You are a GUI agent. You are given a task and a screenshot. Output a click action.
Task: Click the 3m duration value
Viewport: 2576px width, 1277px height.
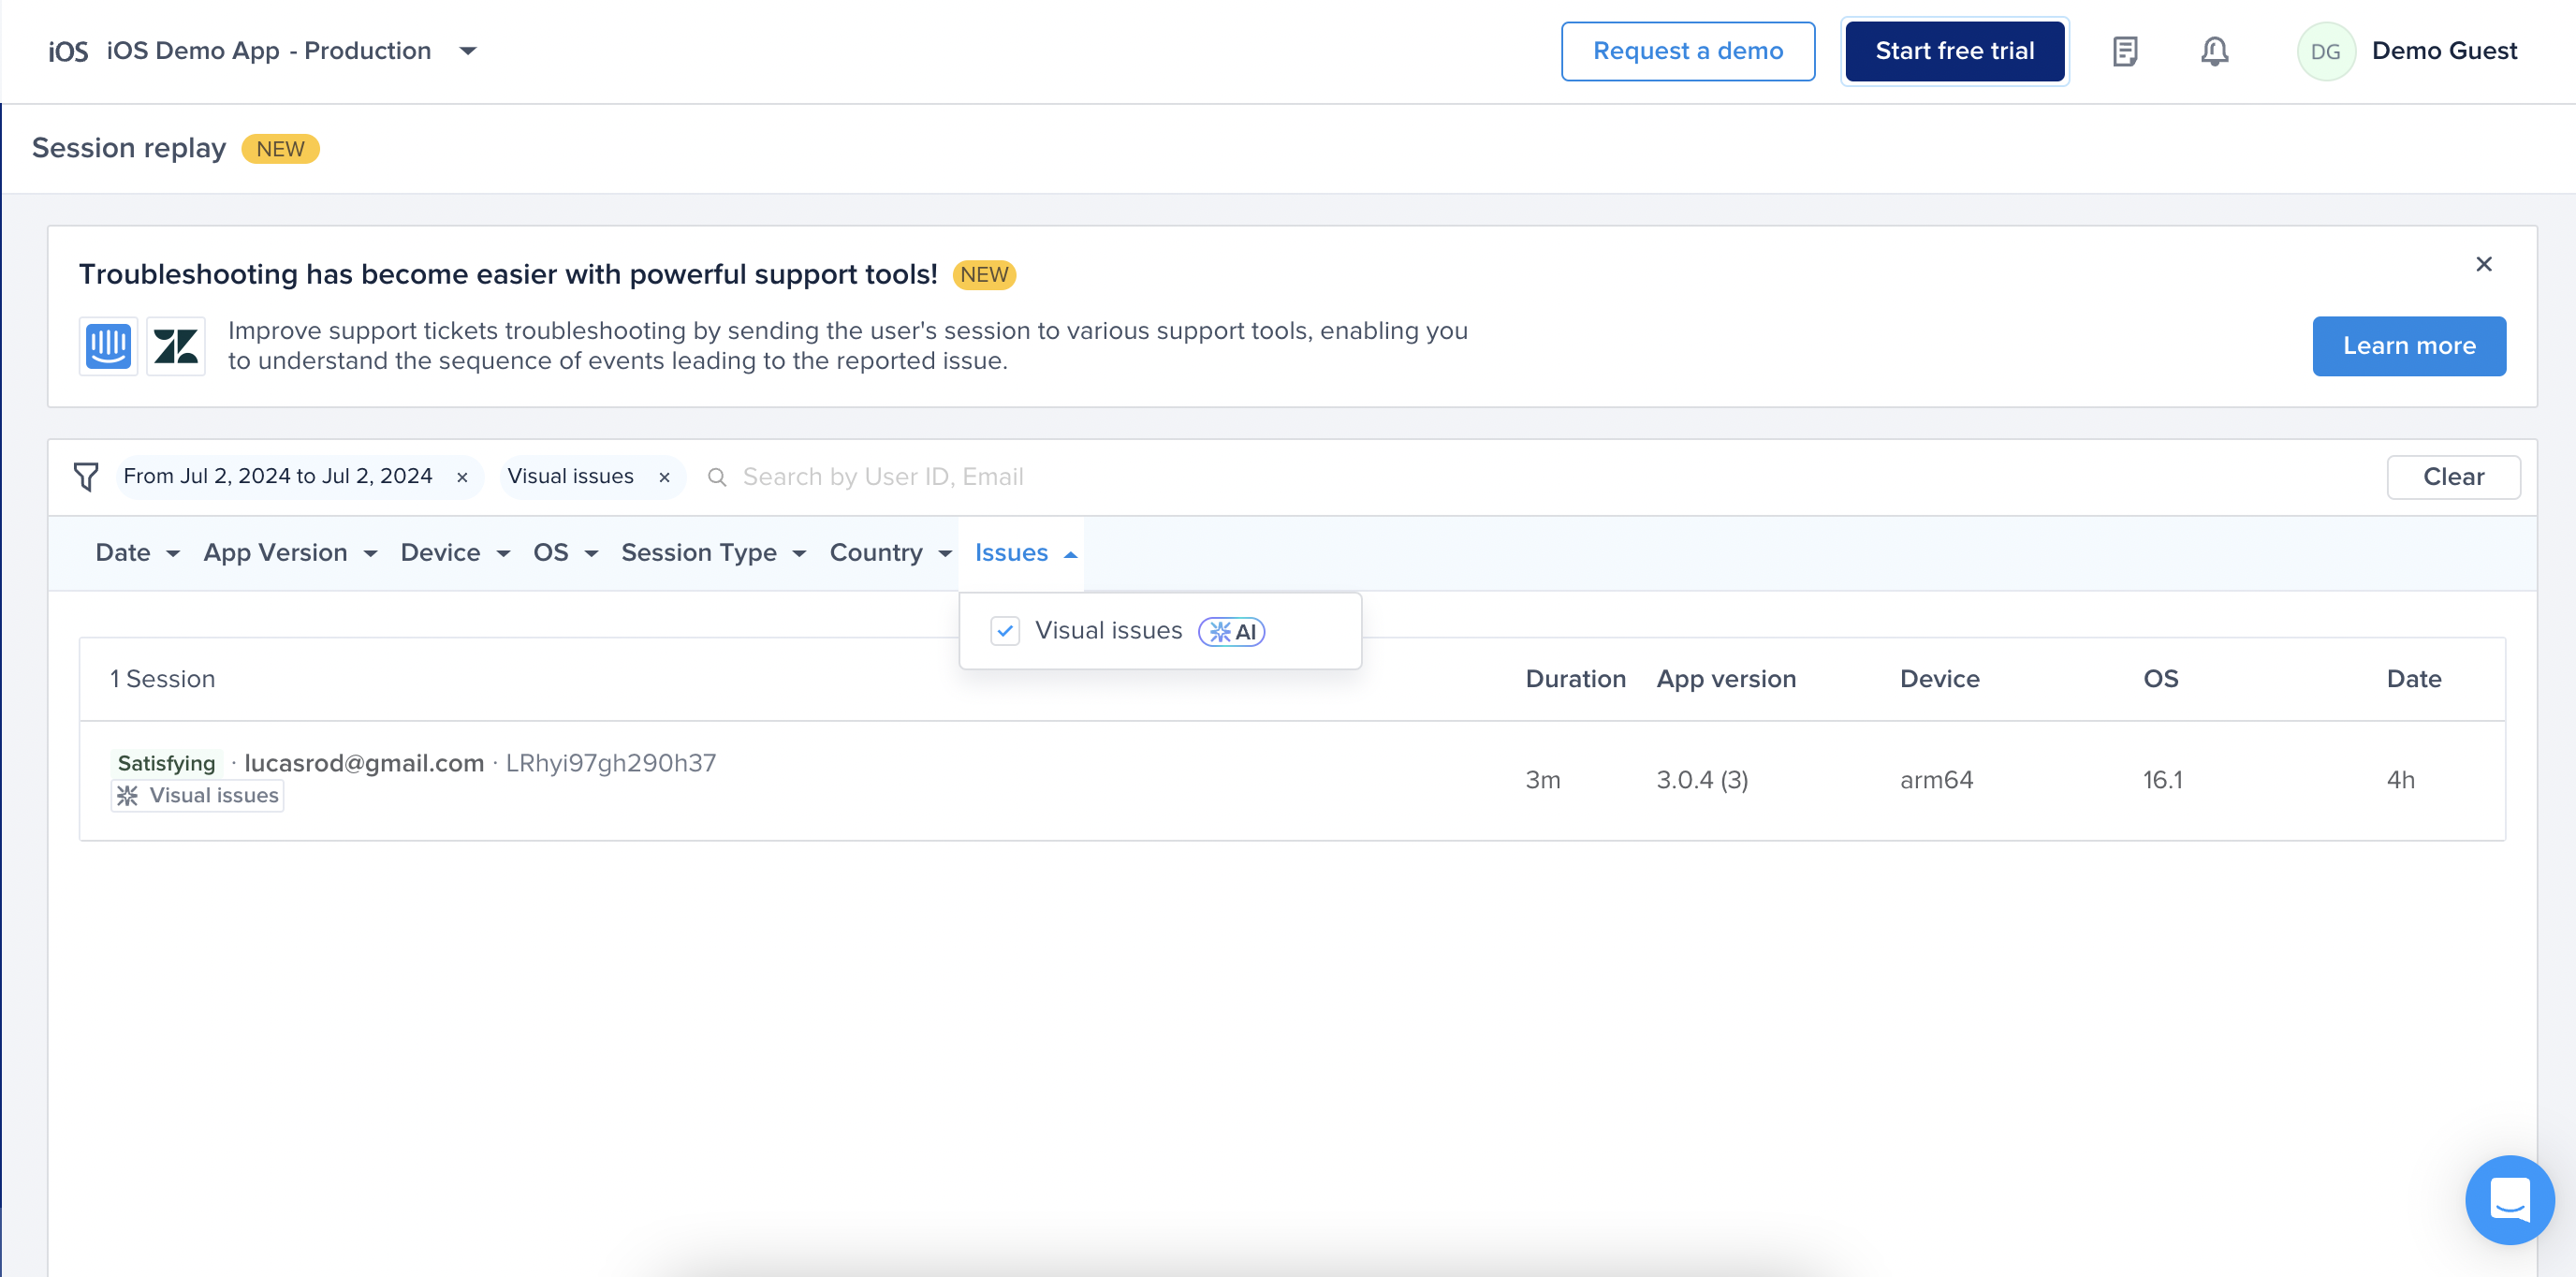click(x=1542, y=780)
